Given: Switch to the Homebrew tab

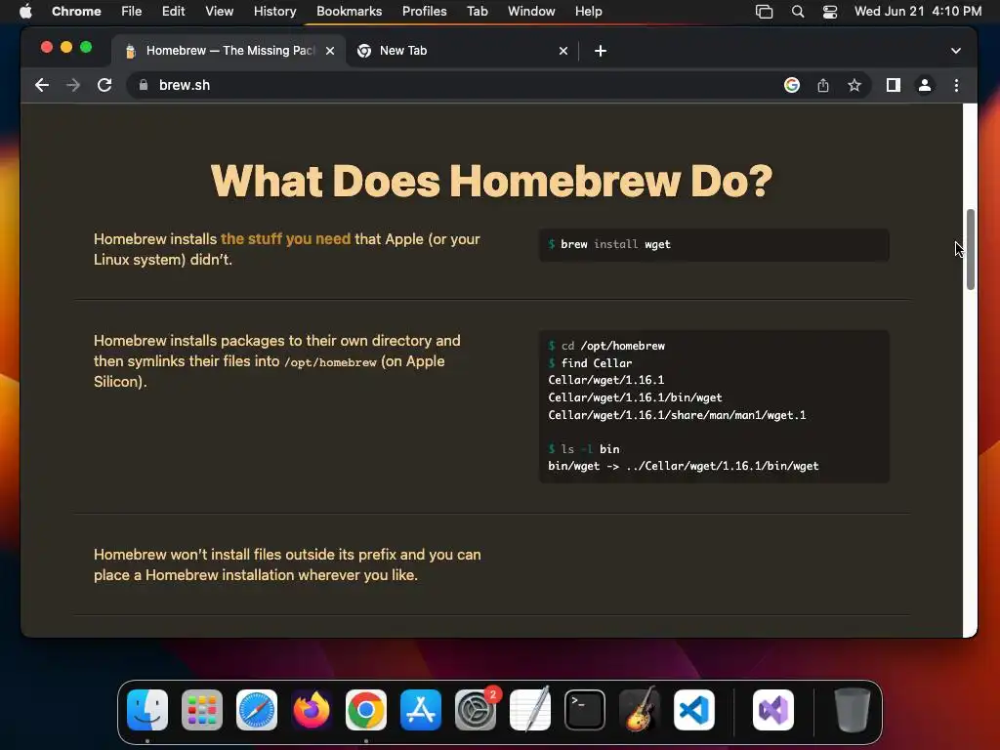Looking at the screenshot, I should [229, 51].
